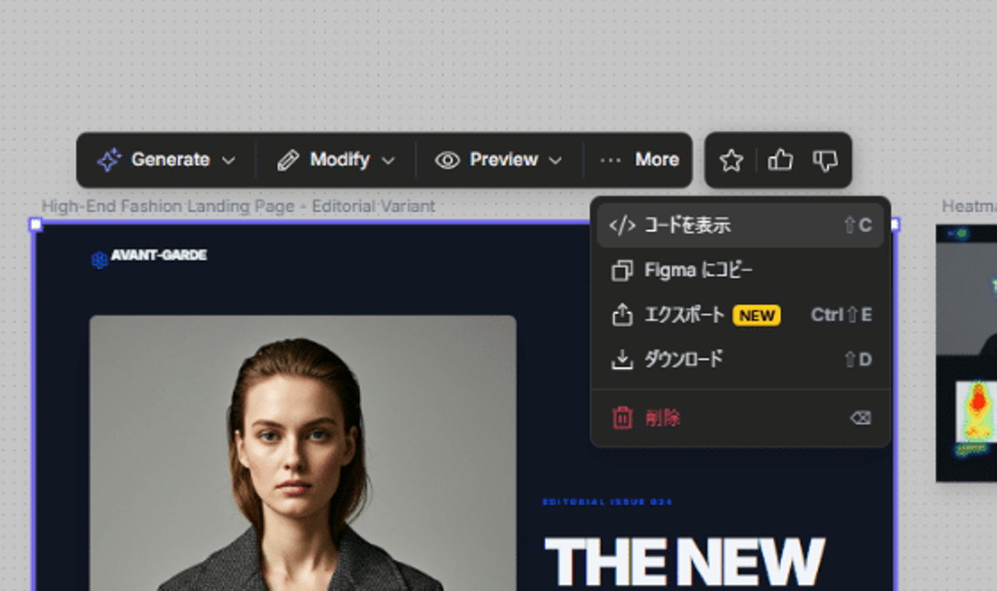This screenshot has width=997, height=591.
Task: Click the AVANT-GARDE logo icon
Action: [99, 259]
